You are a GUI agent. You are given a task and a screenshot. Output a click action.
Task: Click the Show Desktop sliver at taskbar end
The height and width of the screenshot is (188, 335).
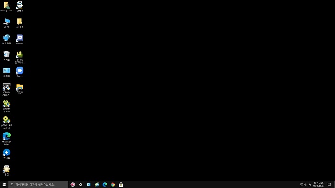tap(334, 184)
